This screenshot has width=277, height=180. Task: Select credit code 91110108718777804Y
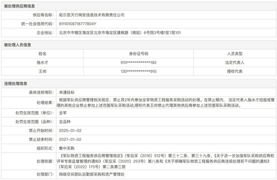click(x=78, y=24)
